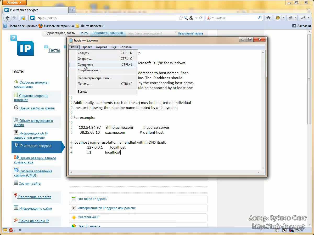Viewport: 314px width, 235px height.
Task: Click the Notepad vertical scrollbar track
Action: point(263,110)
